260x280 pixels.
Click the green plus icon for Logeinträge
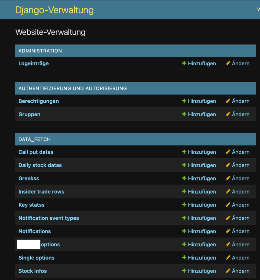184,63
